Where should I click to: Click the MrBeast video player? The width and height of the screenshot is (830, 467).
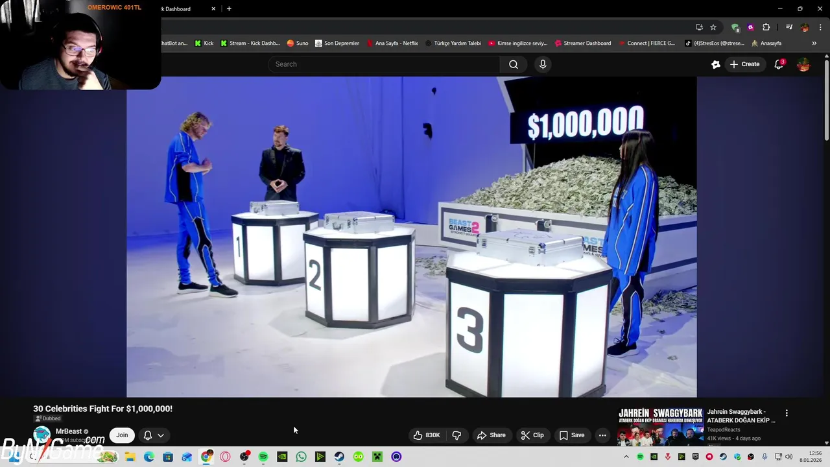[x=412, y=237]
